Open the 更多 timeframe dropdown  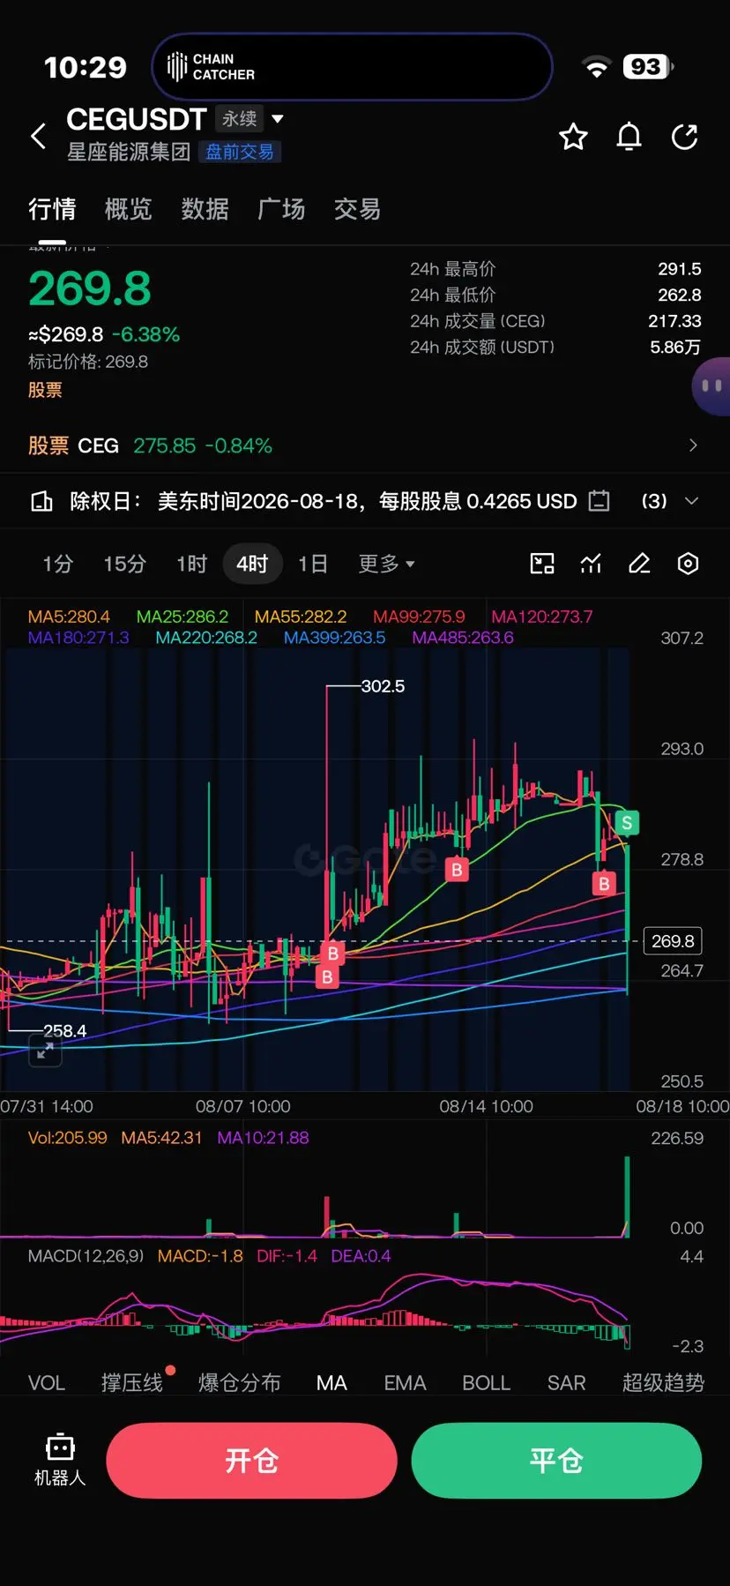pos(386,564)
